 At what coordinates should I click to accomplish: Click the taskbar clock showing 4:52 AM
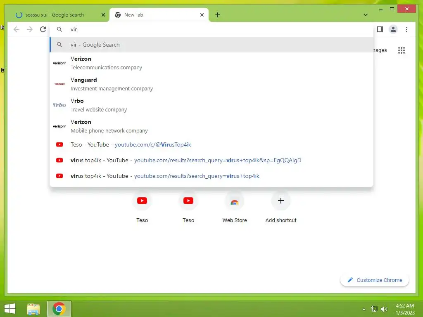coord(405,309)
